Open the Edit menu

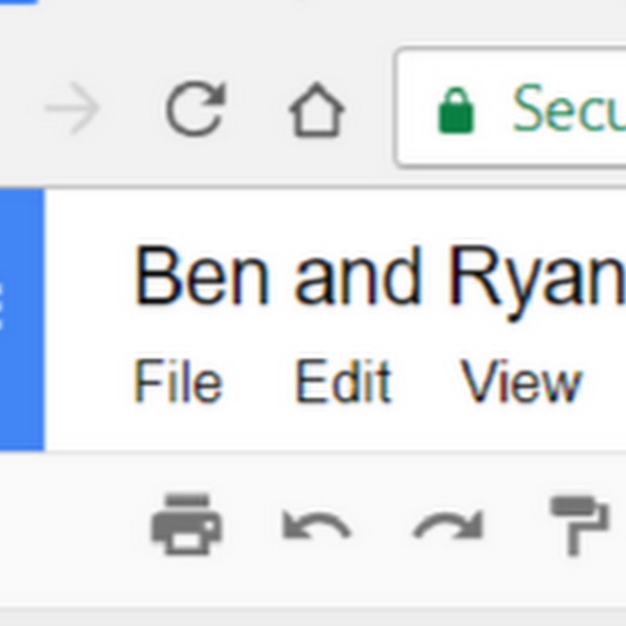pyautogui.click(x=343, y=382)
